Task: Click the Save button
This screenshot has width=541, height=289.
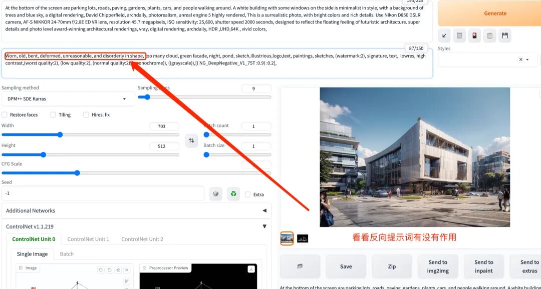Action: (x=346, y=266)
